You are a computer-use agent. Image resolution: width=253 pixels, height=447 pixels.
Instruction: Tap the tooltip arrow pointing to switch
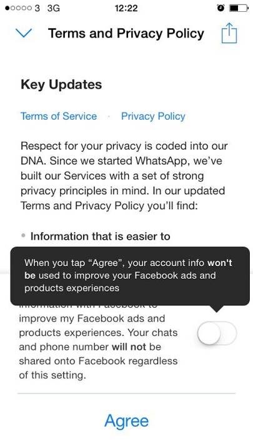pos(217,309)
